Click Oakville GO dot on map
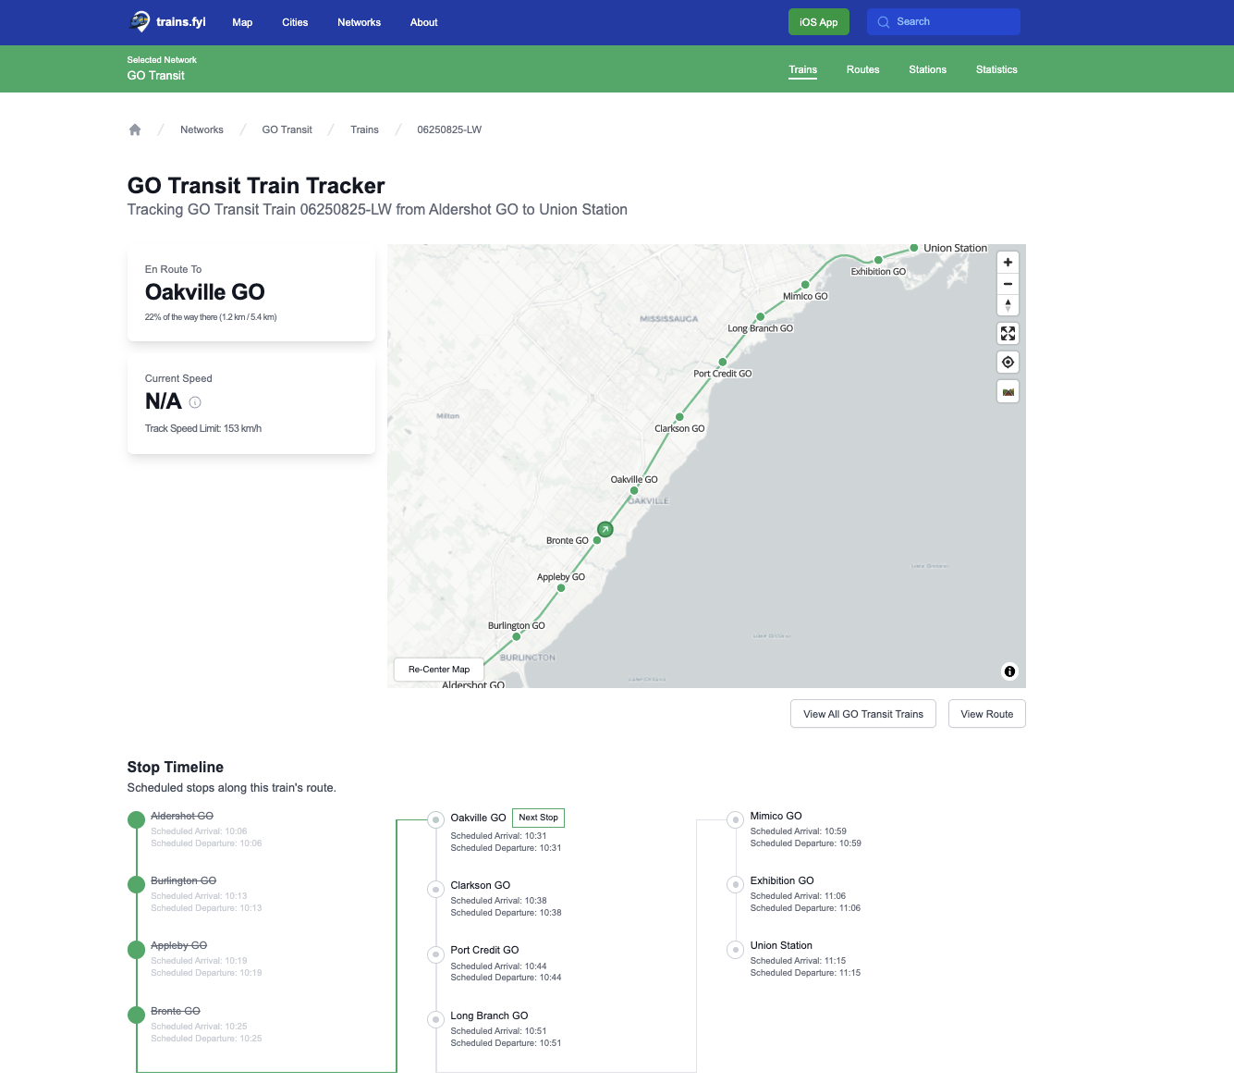Screen dimensions: 1234x1083 [x=634, y=491]
